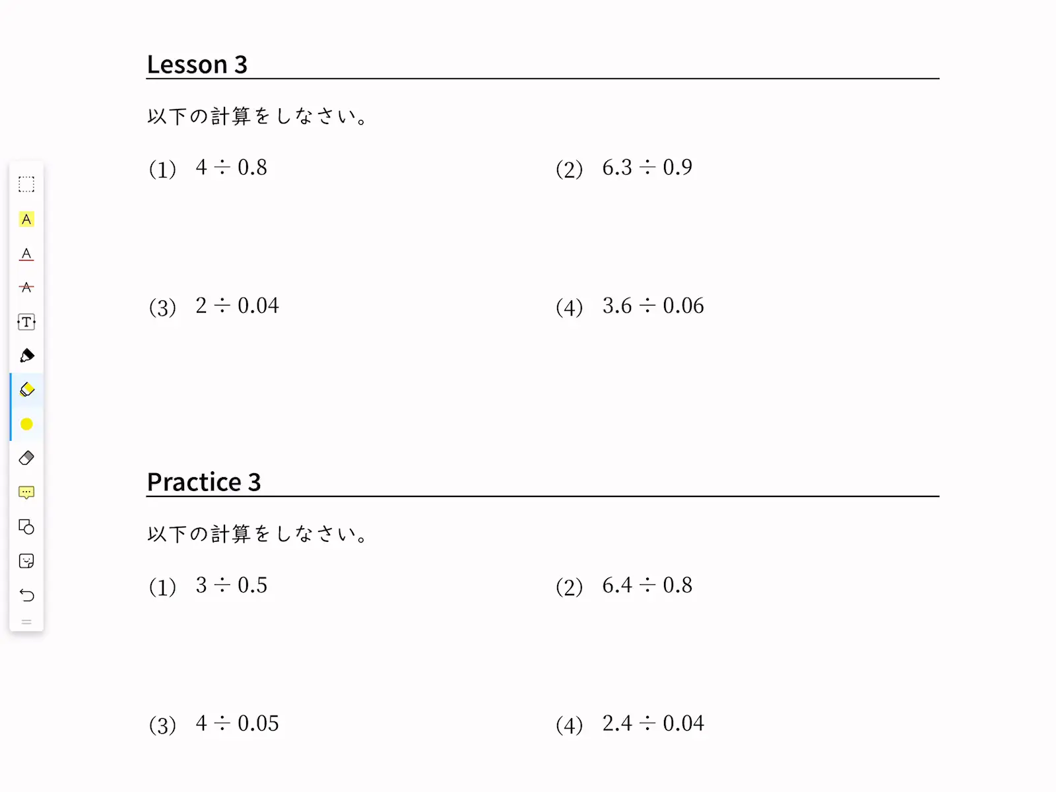Insert a sticker from toolbar
Image resolution: width=1056 pixels, height=792 pixels.
pyautogui.click(x=26, y=561)
